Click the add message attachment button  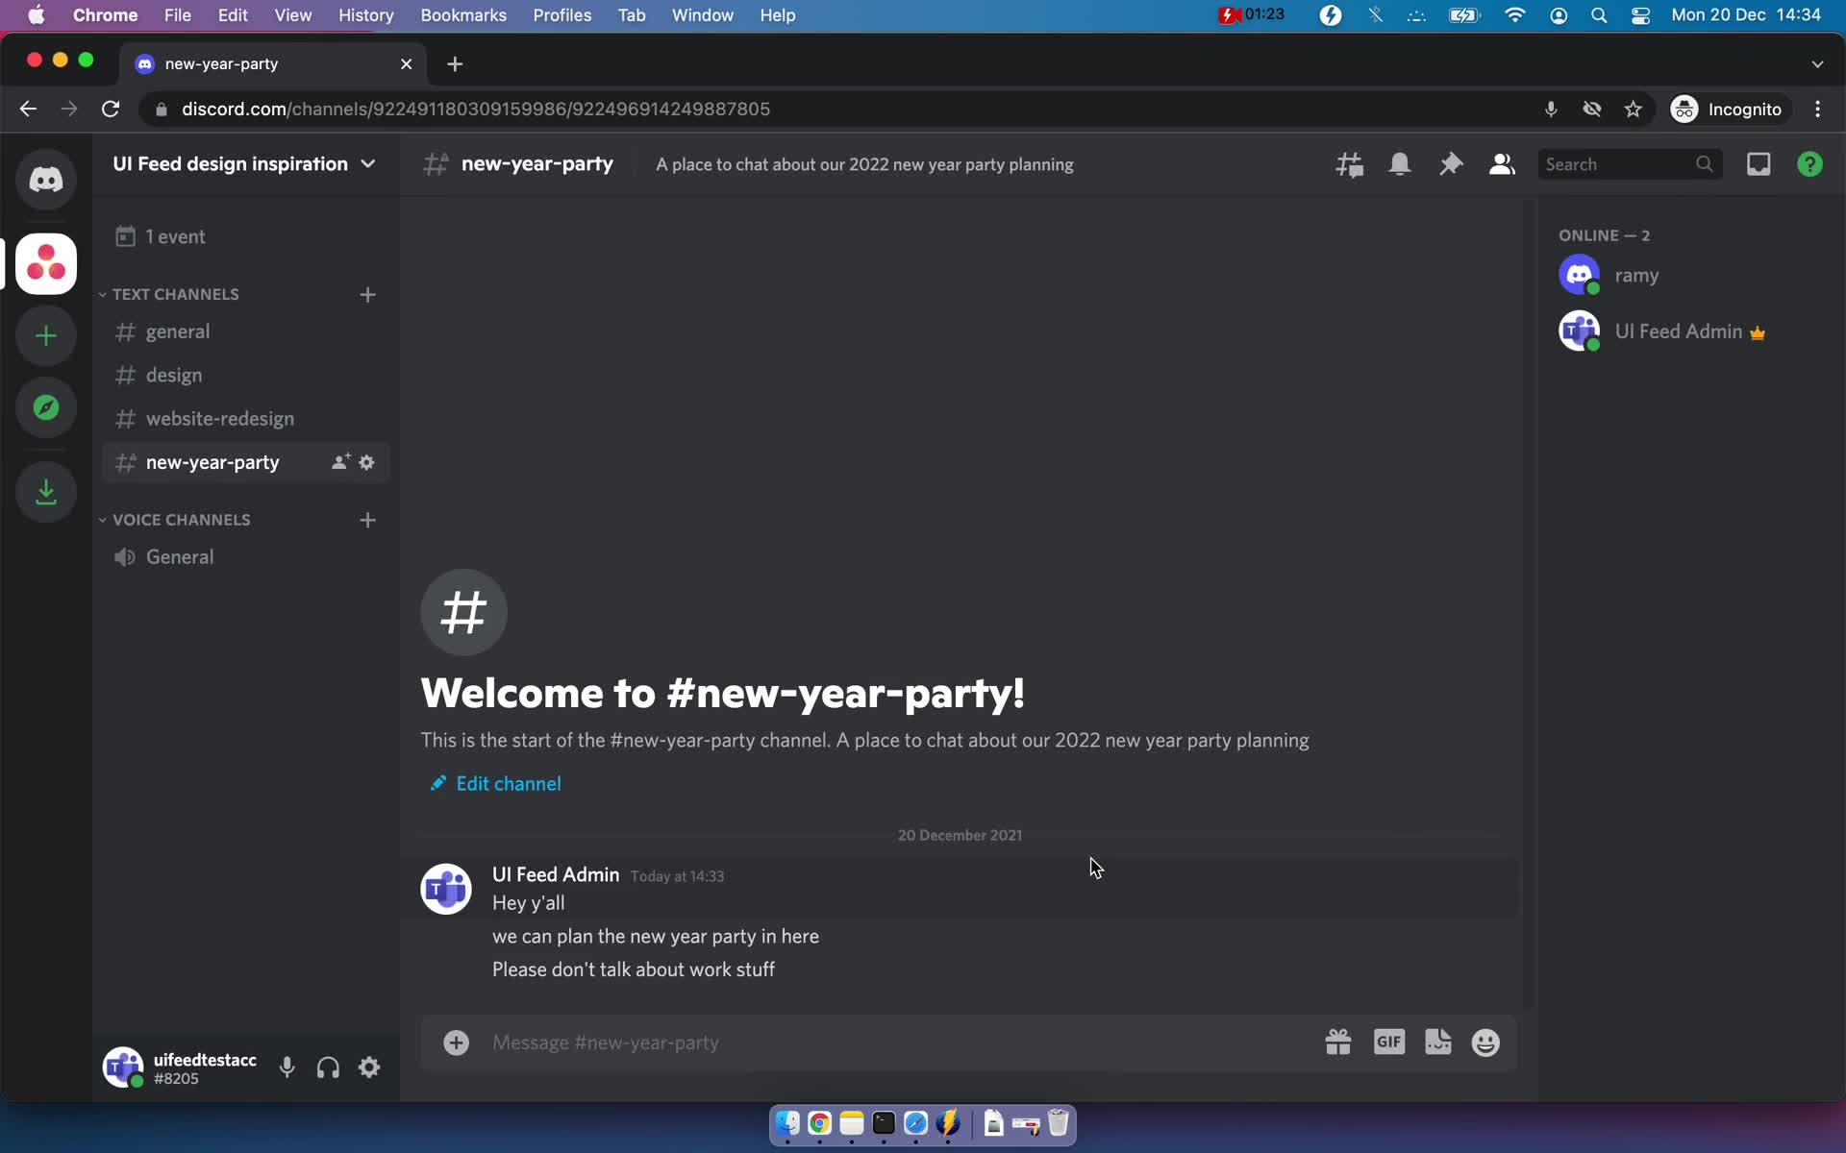pos(458,1042)
